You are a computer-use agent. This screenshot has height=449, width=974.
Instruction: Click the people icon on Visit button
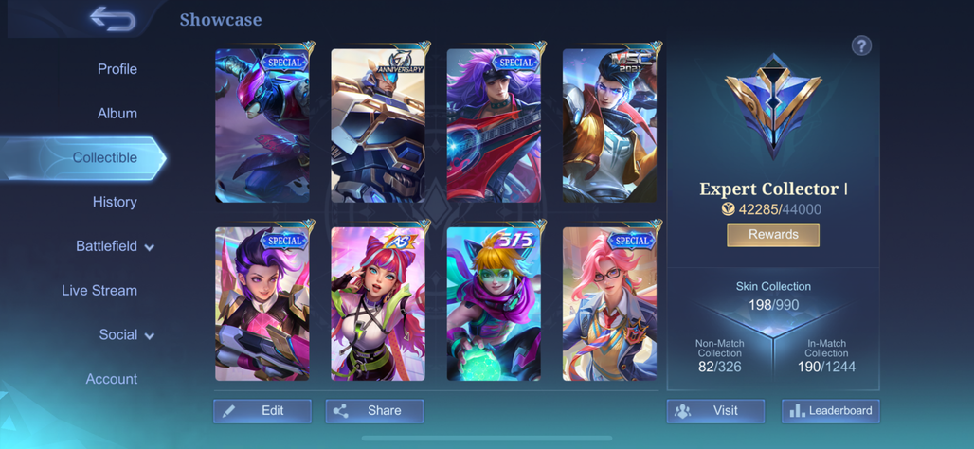point(683,411)
